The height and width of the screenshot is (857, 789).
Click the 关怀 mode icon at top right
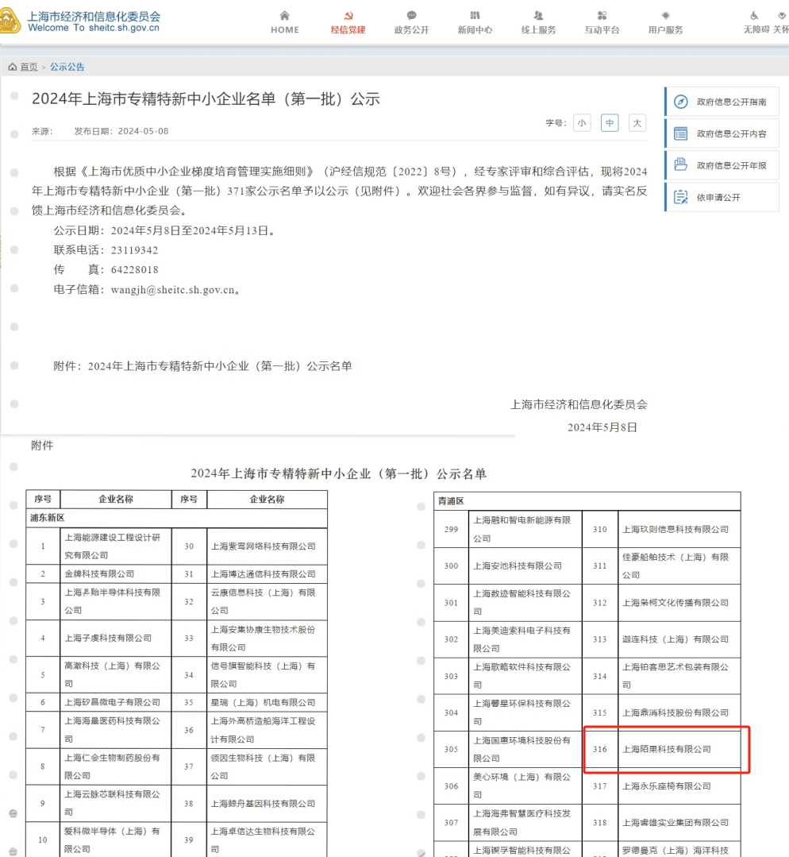[x=782, y=15]
